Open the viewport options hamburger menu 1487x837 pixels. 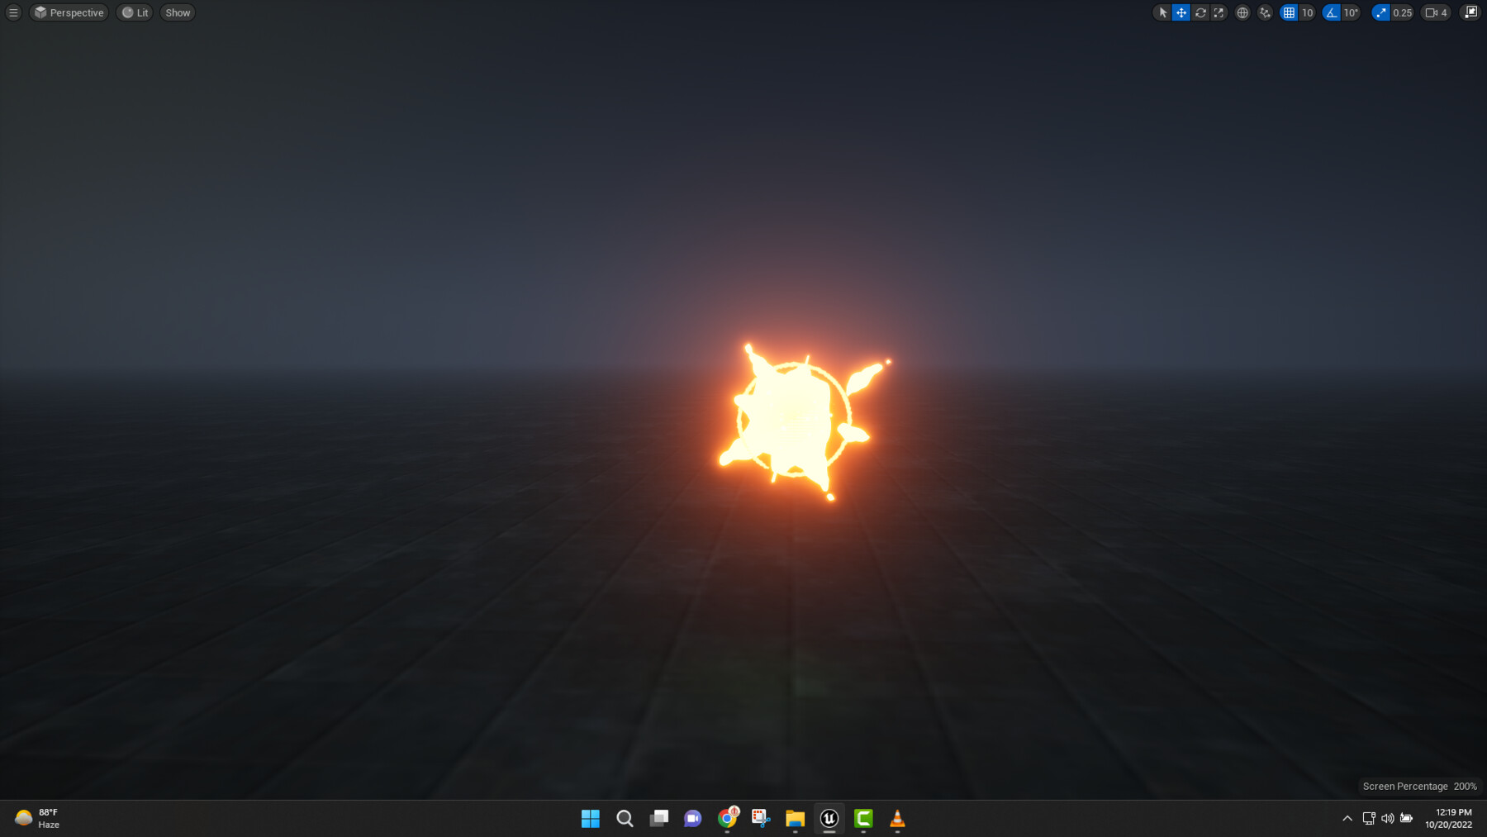pos(12,12)
